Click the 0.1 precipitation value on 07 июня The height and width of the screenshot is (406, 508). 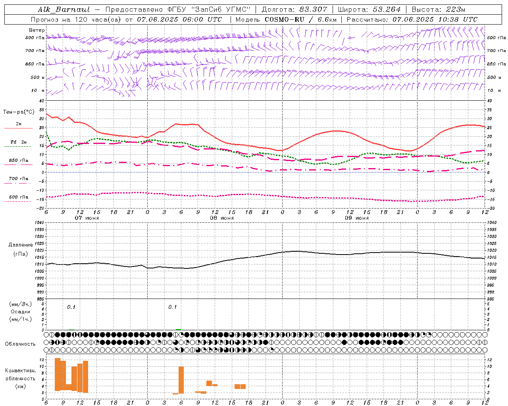tap(71, 307)
